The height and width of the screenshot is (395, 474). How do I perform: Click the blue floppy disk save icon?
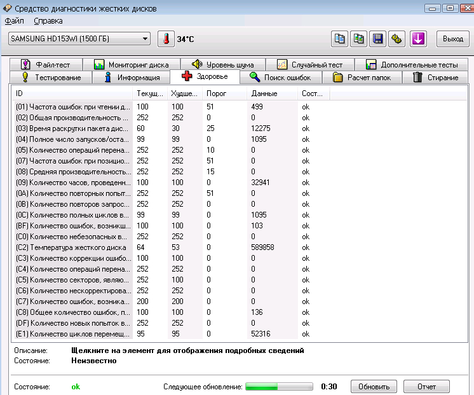tap(377, 39)
